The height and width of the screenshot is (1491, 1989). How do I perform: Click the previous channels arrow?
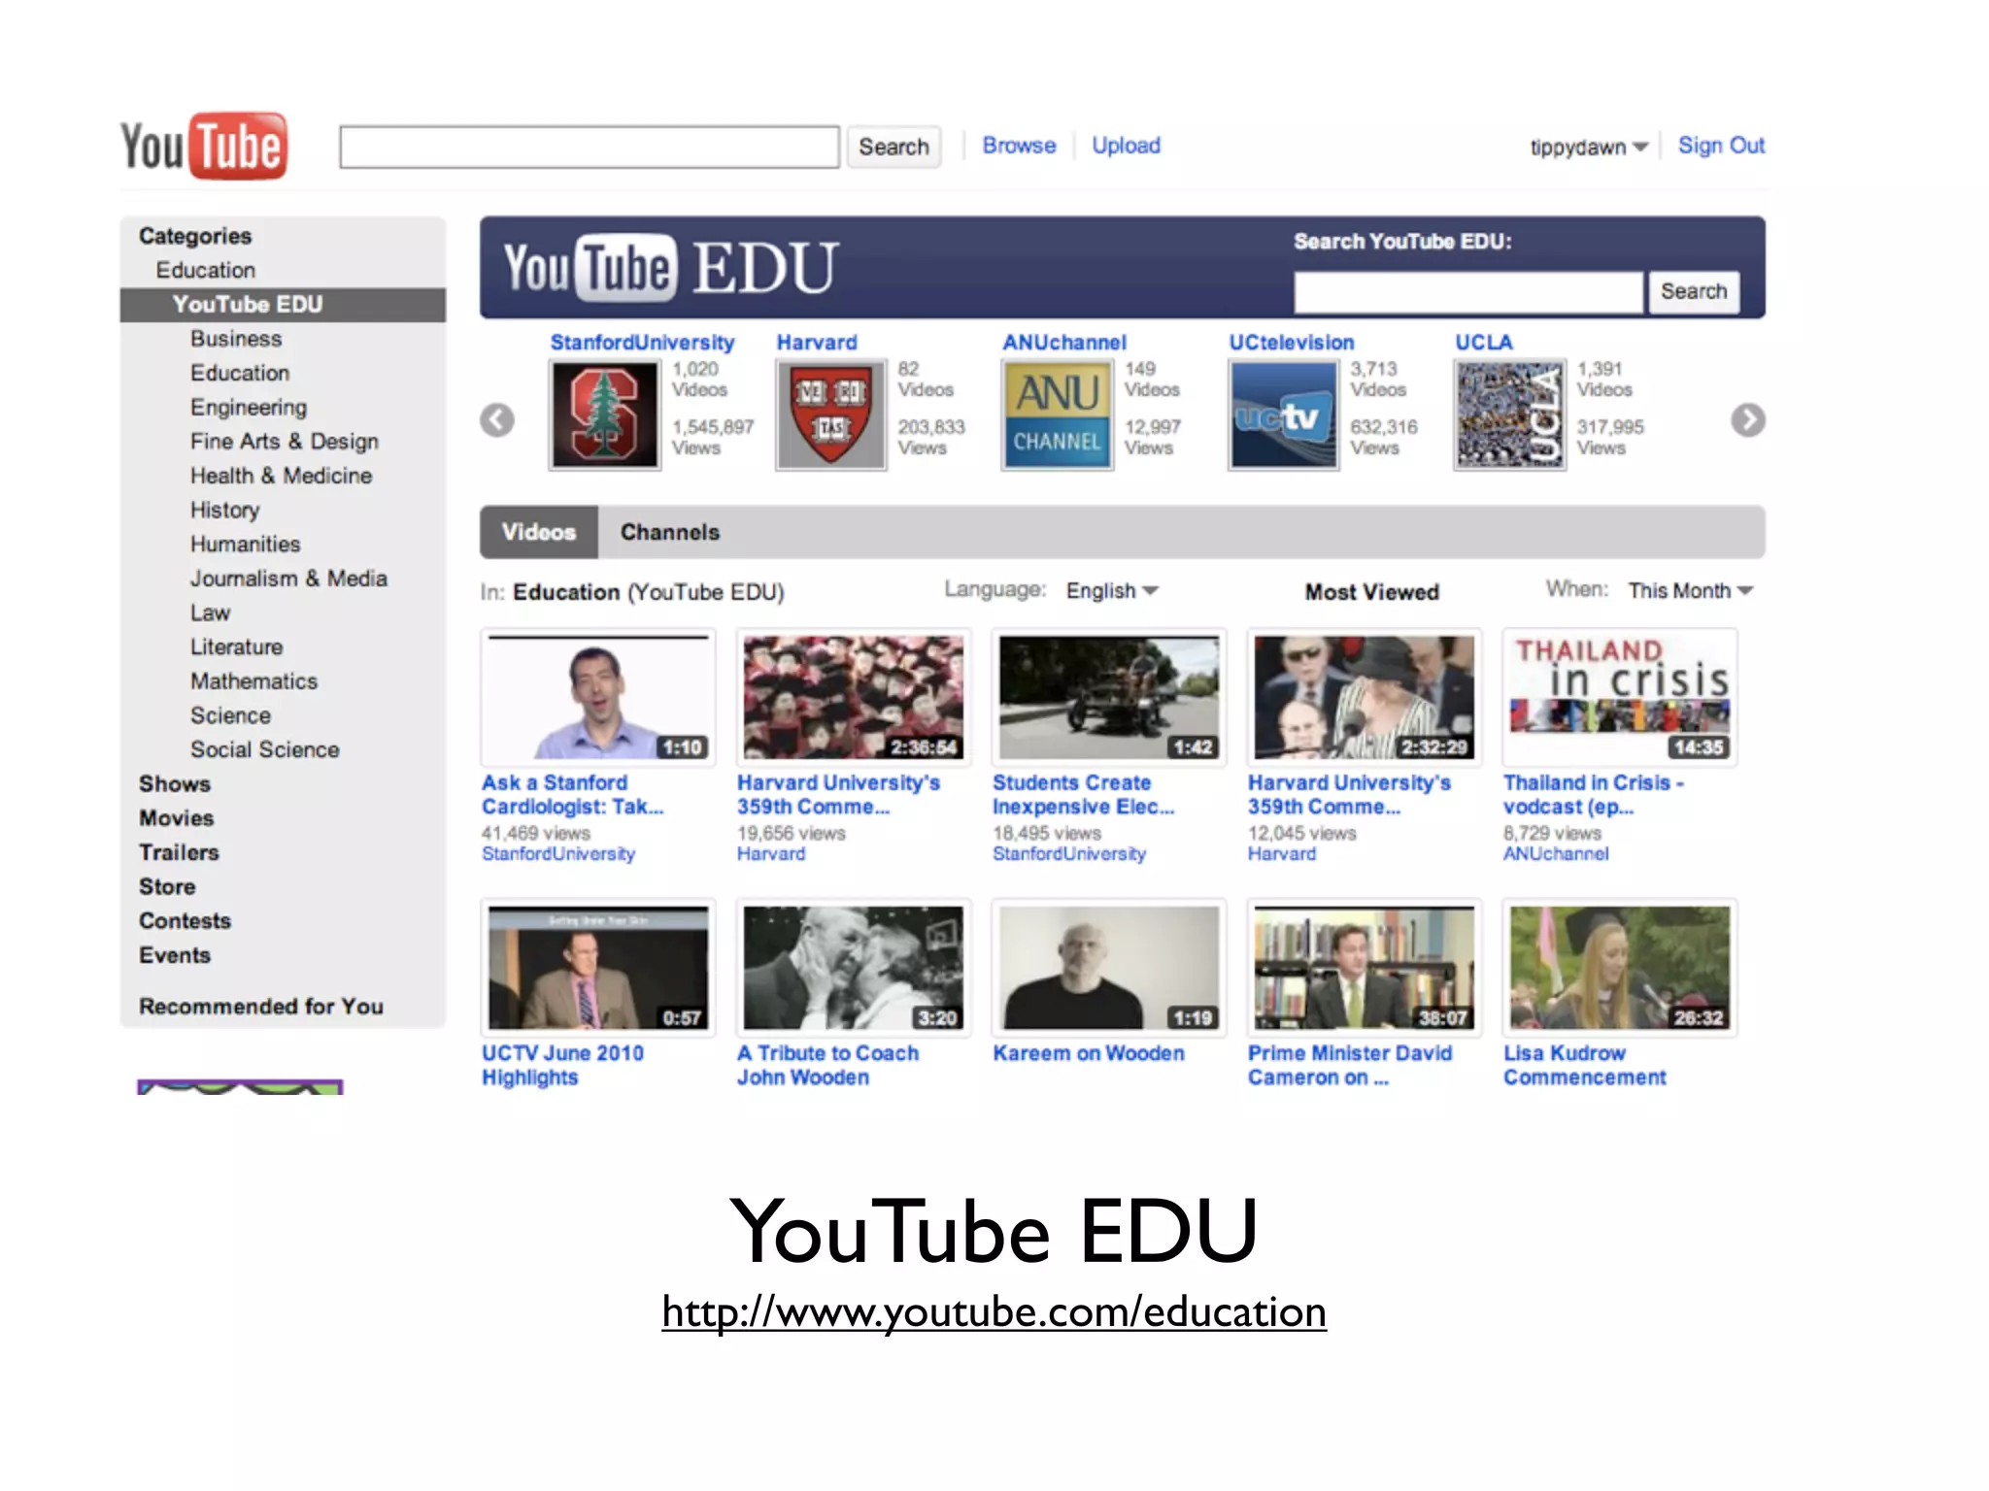[497, 420]
